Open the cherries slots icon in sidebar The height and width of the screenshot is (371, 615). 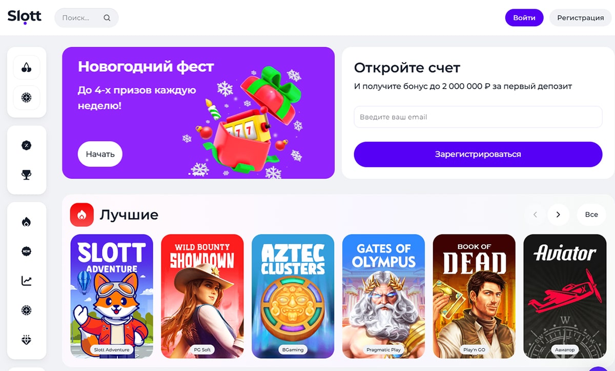(x=27, y=67)
